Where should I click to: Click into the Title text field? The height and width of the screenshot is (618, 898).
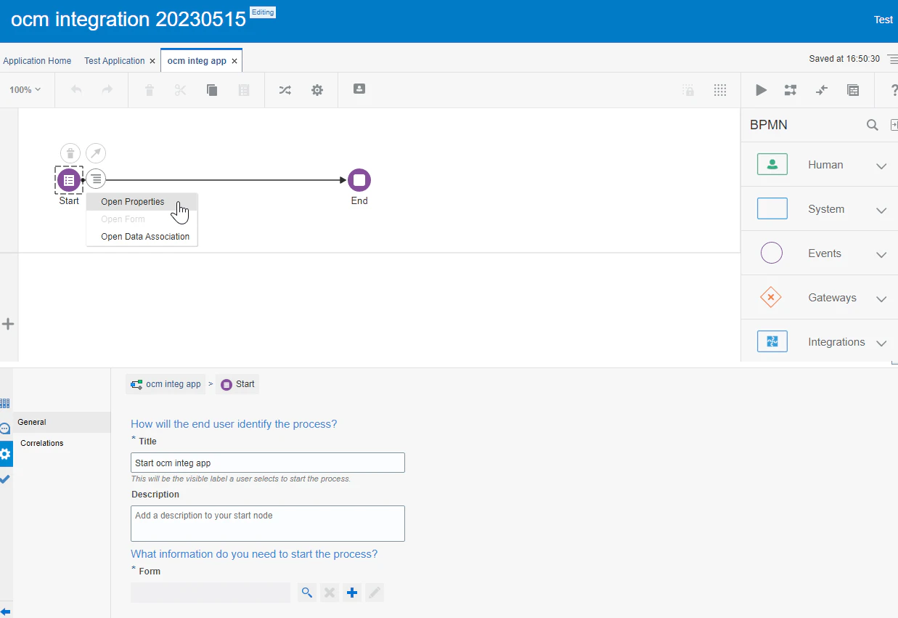(x=268, y=463)
